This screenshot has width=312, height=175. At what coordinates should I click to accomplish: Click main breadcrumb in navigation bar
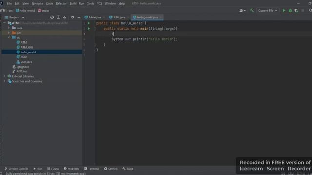[x=43, y=11]
